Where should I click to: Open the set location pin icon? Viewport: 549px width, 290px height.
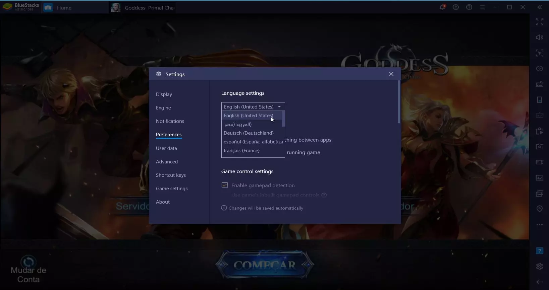pyautogui.click(x=539, y=209)
